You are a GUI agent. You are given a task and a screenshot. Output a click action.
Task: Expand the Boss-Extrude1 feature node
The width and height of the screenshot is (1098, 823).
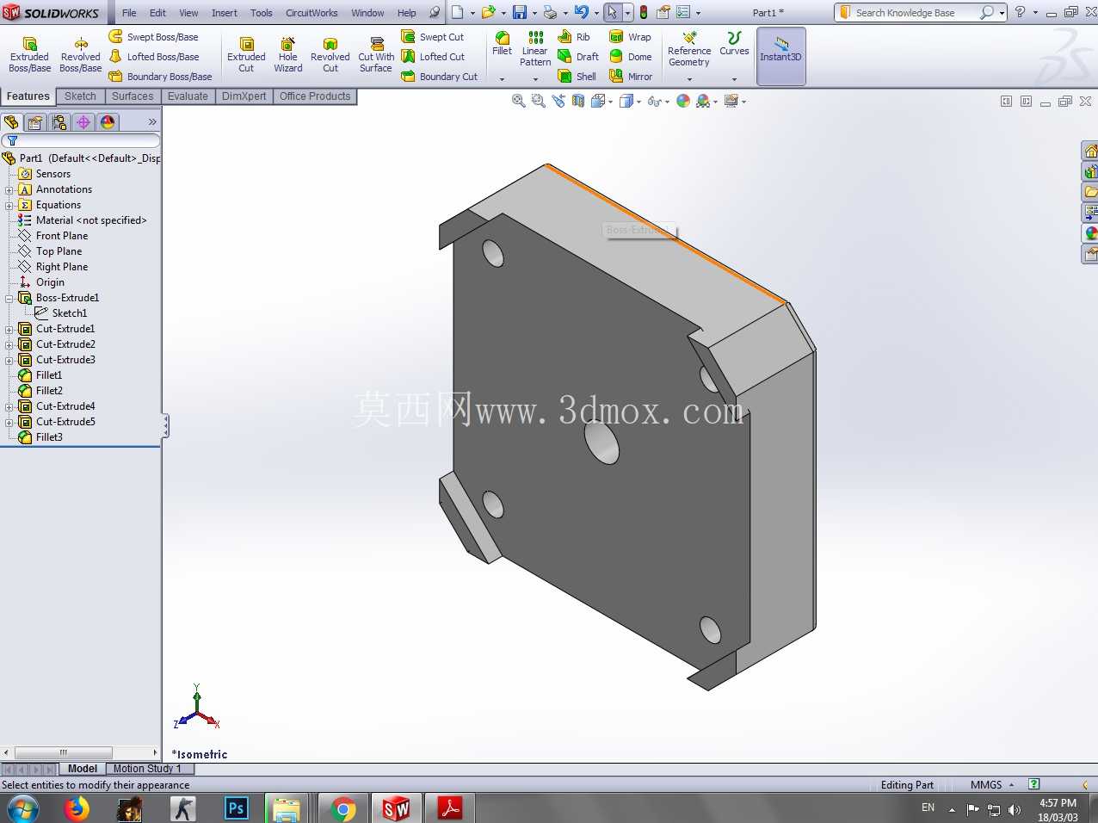[x=9, y=299]
